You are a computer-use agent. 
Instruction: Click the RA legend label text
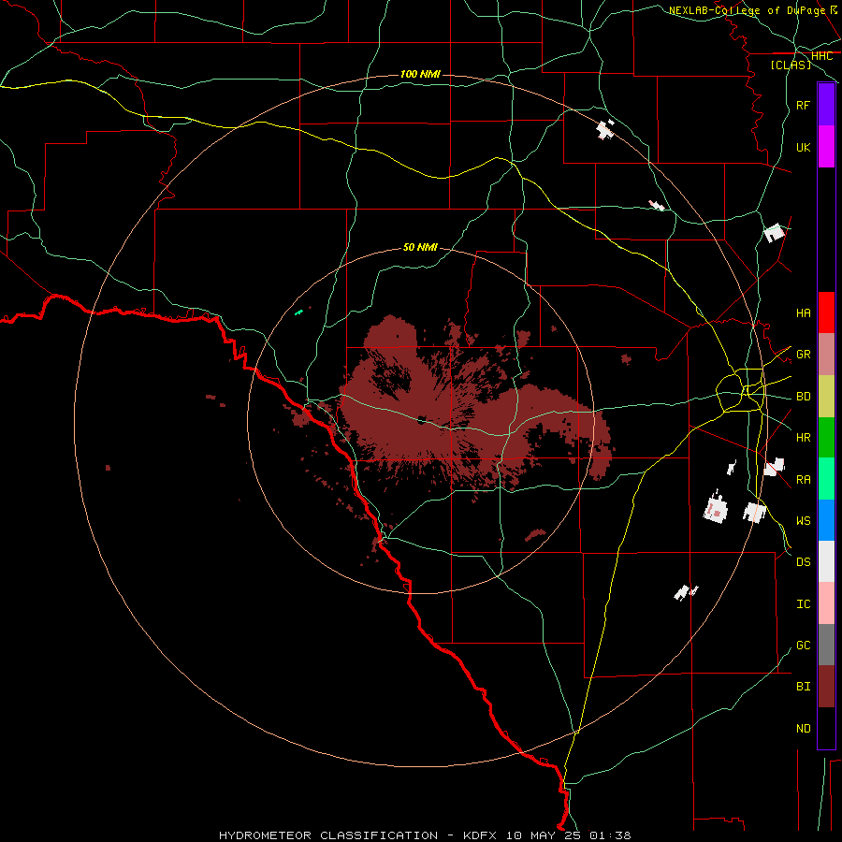click(803, 479)
